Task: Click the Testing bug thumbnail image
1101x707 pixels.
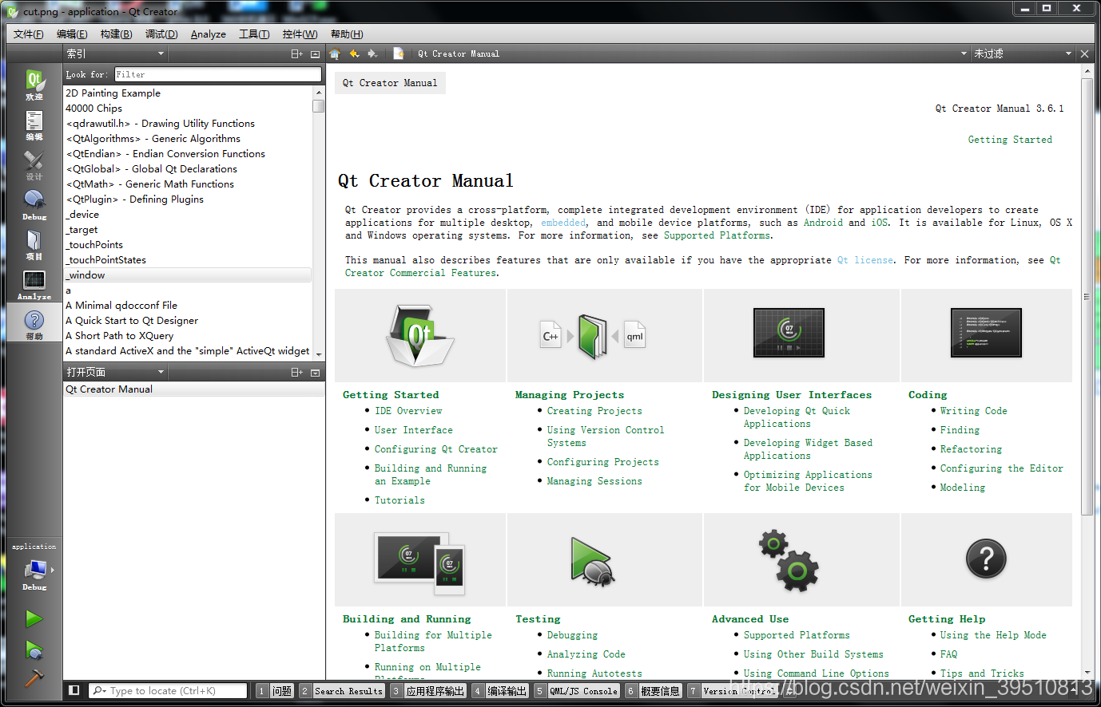Action: coord(592,560)
